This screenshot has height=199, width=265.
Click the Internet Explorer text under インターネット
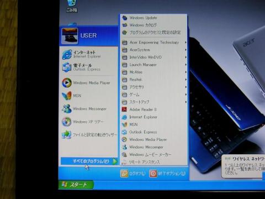87,56
